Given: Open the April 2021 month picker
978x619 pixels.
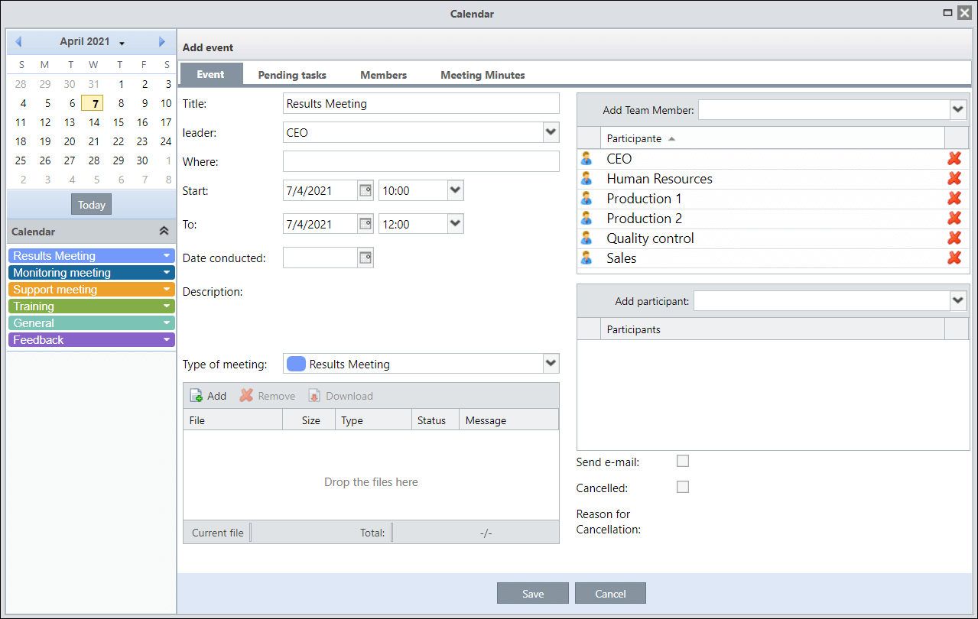Looking at the screenshot, I should click(x=92, y=42).
